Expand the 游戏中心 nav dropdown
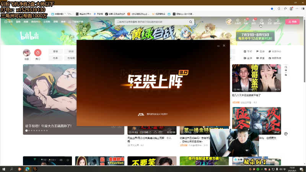Image resolution: width=306 pixels, height=172 pixels. pyautogui.click(x=36, y=22)
